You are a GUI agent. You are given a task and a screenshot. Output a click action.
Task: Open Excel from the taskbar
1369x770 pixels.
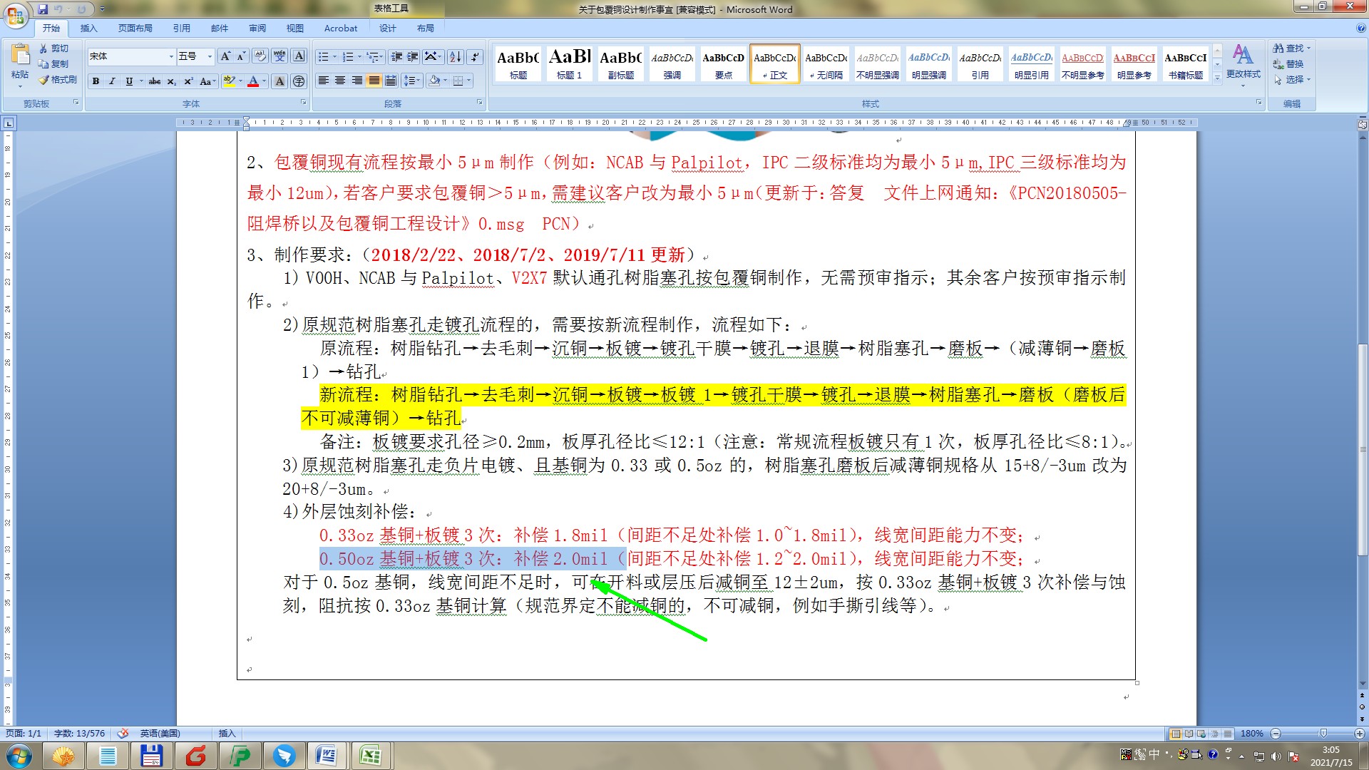tap(371, 755)
